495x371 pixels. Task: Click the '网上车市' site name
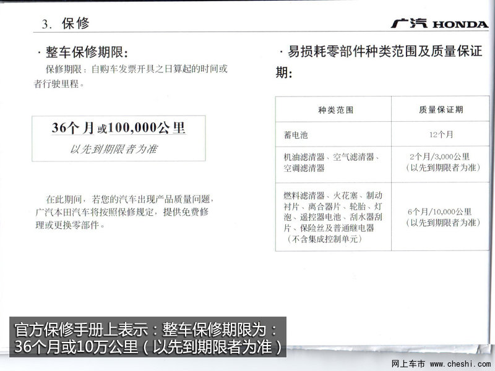click(408, 364)
